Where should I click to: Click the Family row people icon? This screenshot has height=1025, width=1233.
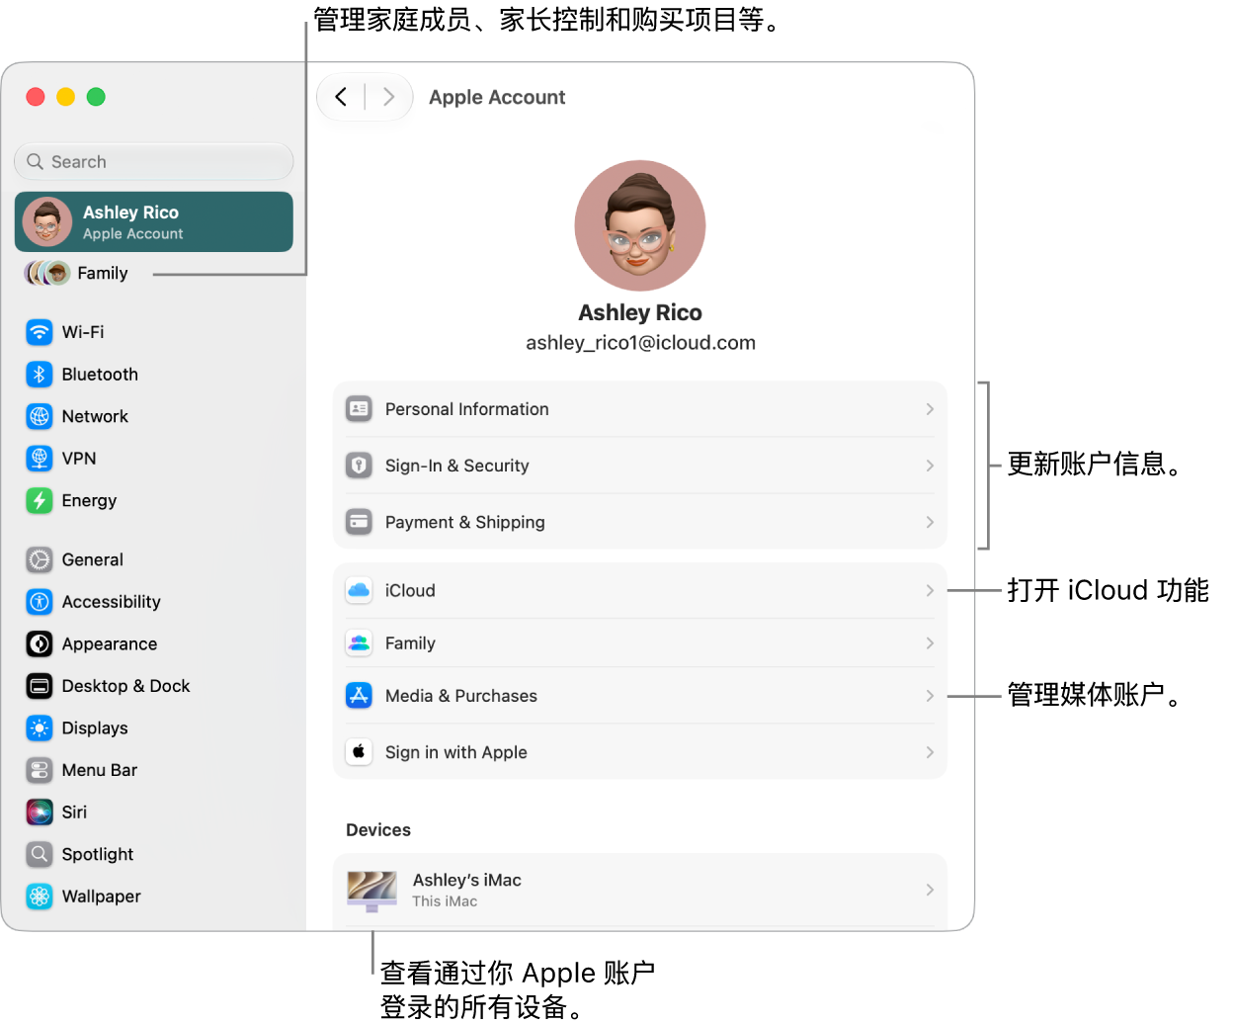(359, 642)
